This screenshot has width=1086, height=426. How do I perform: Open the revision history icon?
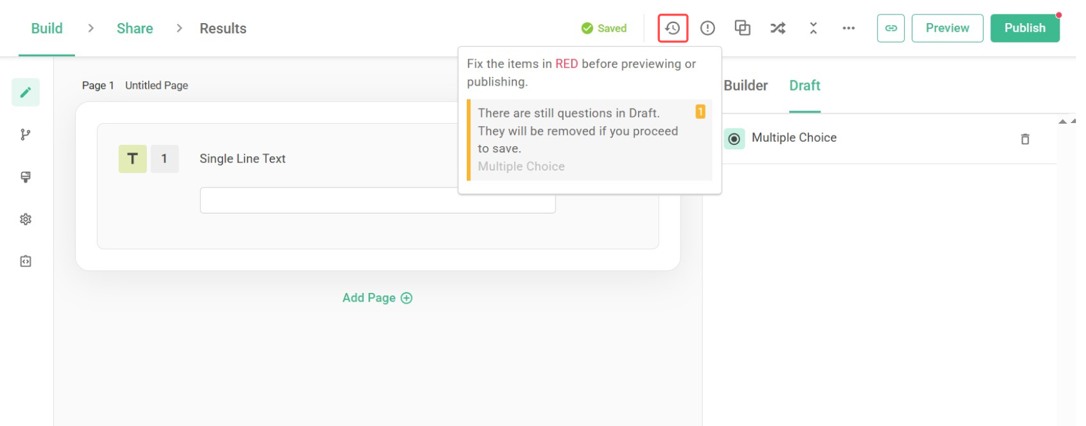tap(672, 28)
